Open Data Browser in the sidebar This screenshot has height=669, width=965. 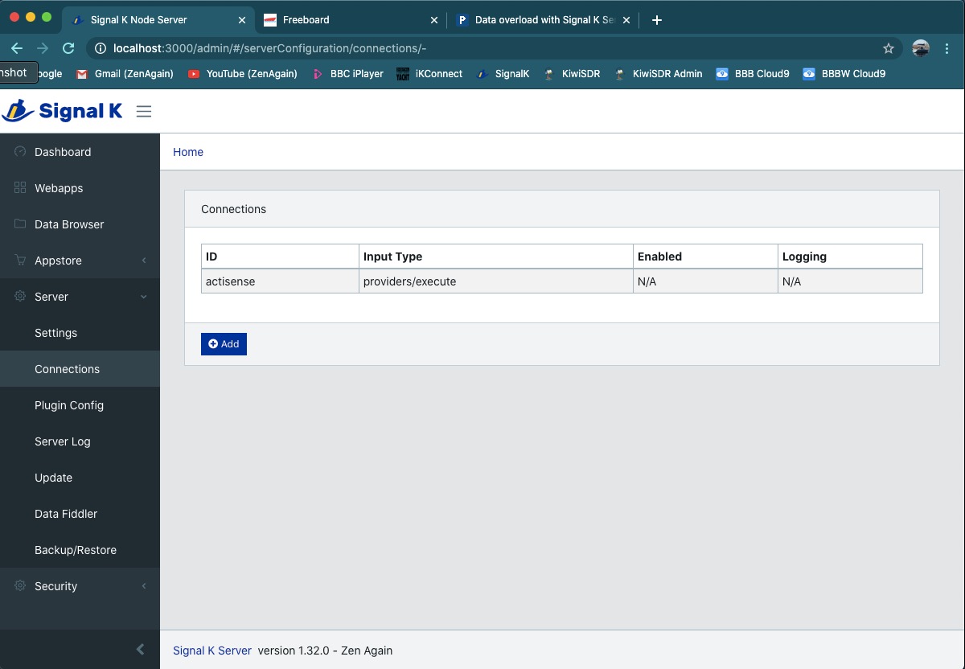coord(80,224)
